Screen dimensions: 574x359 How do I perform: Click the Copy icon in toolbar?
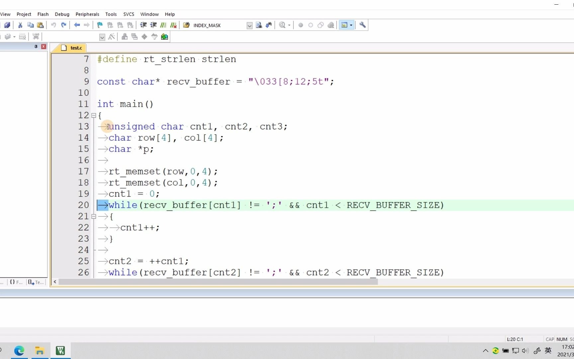click(30, 25)
